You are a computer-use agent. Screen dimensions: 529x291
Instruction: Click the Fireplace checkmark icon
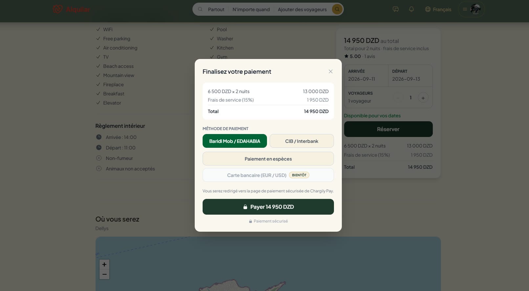(x=98, y=84)
